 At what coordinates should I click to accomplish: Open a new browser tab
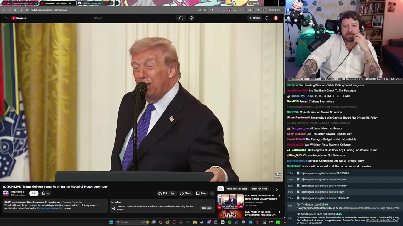[x=117, y=3]
